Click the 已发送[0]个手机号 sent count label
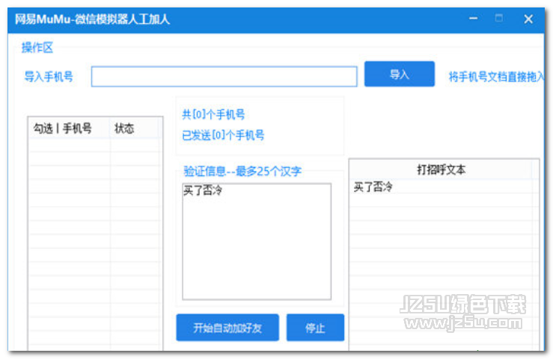 click(223, 135)
